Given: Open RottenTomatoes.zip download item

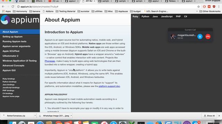Looking at the screenshot, I should point(18,116).
